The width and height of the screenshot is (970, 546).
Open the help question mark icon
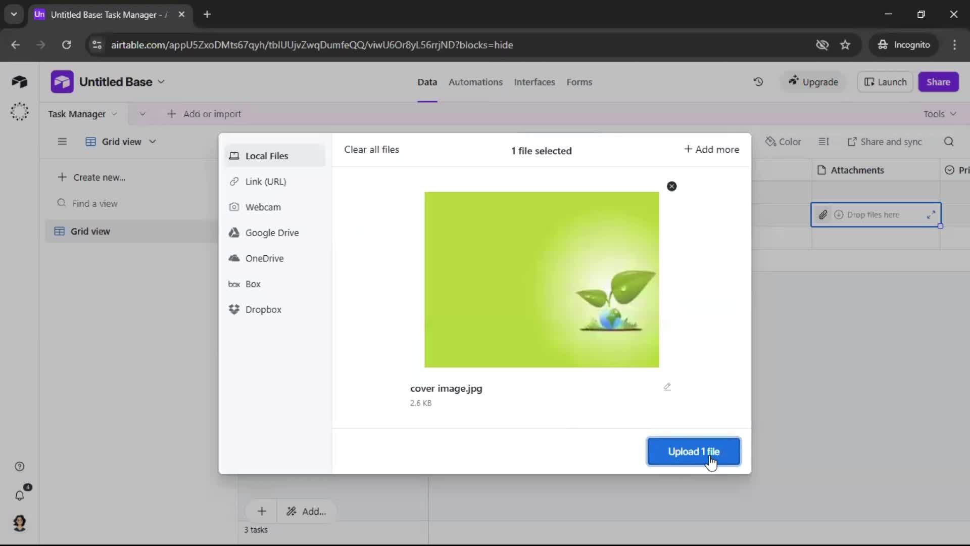pos(20,467)
